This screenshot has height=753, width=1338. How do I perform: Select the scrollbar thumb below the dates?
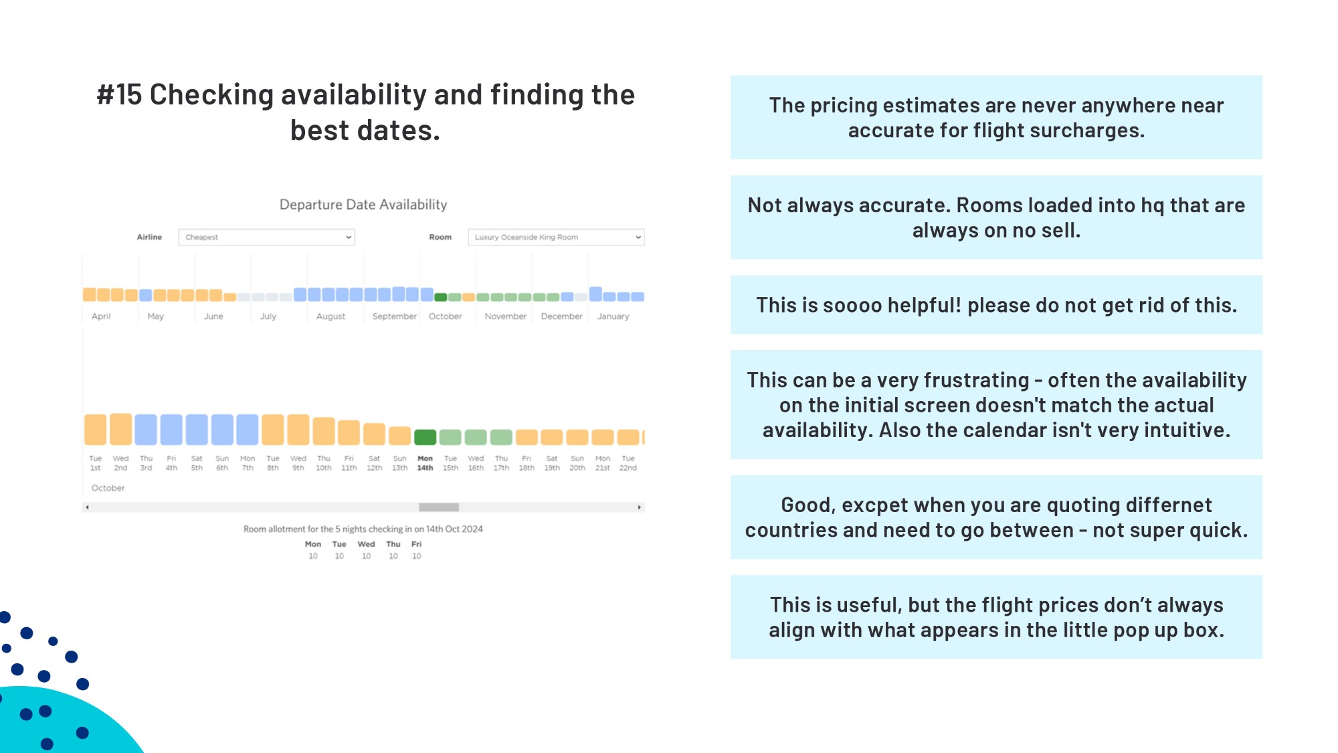(440, 507)
